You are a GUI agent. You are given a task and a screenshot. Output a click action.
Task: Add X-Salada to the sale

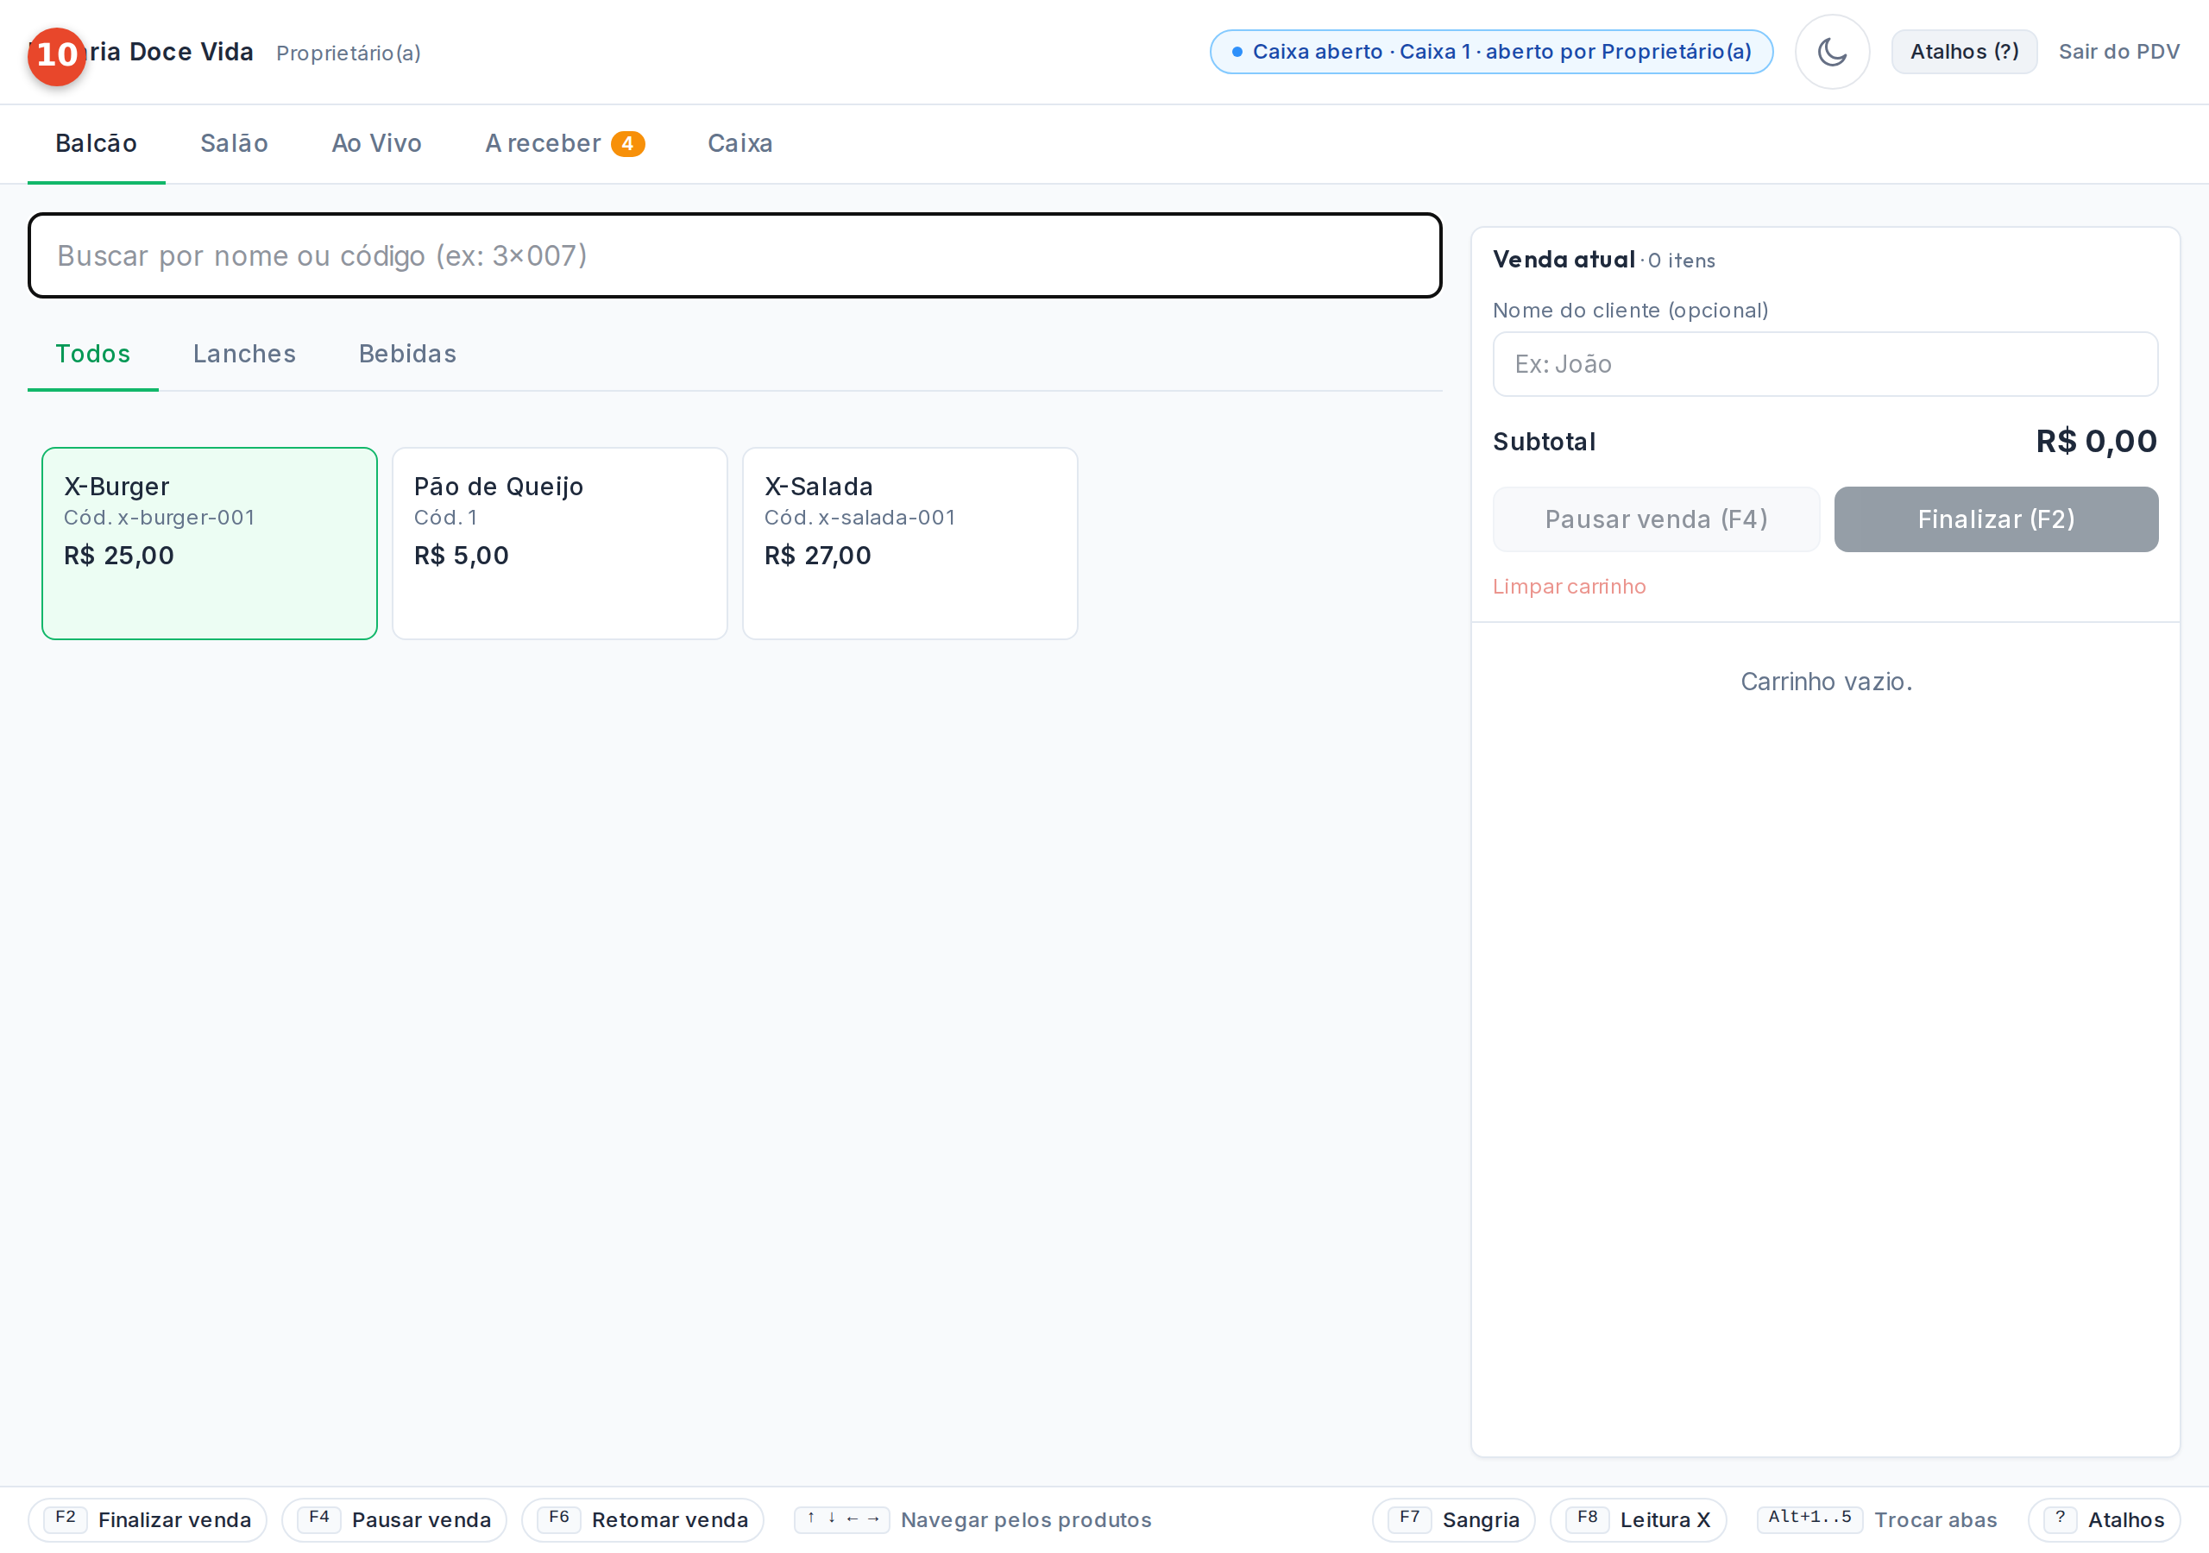click(x=910, y=544)
